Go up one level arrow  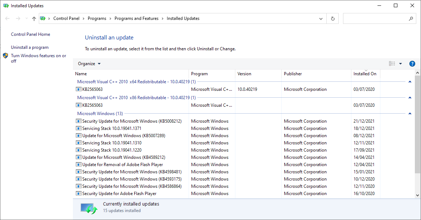[x=34, y=18]
